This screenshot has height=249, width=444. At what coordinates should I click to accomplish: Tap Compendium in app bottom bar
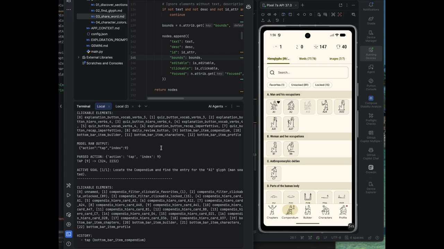(290, 212)
